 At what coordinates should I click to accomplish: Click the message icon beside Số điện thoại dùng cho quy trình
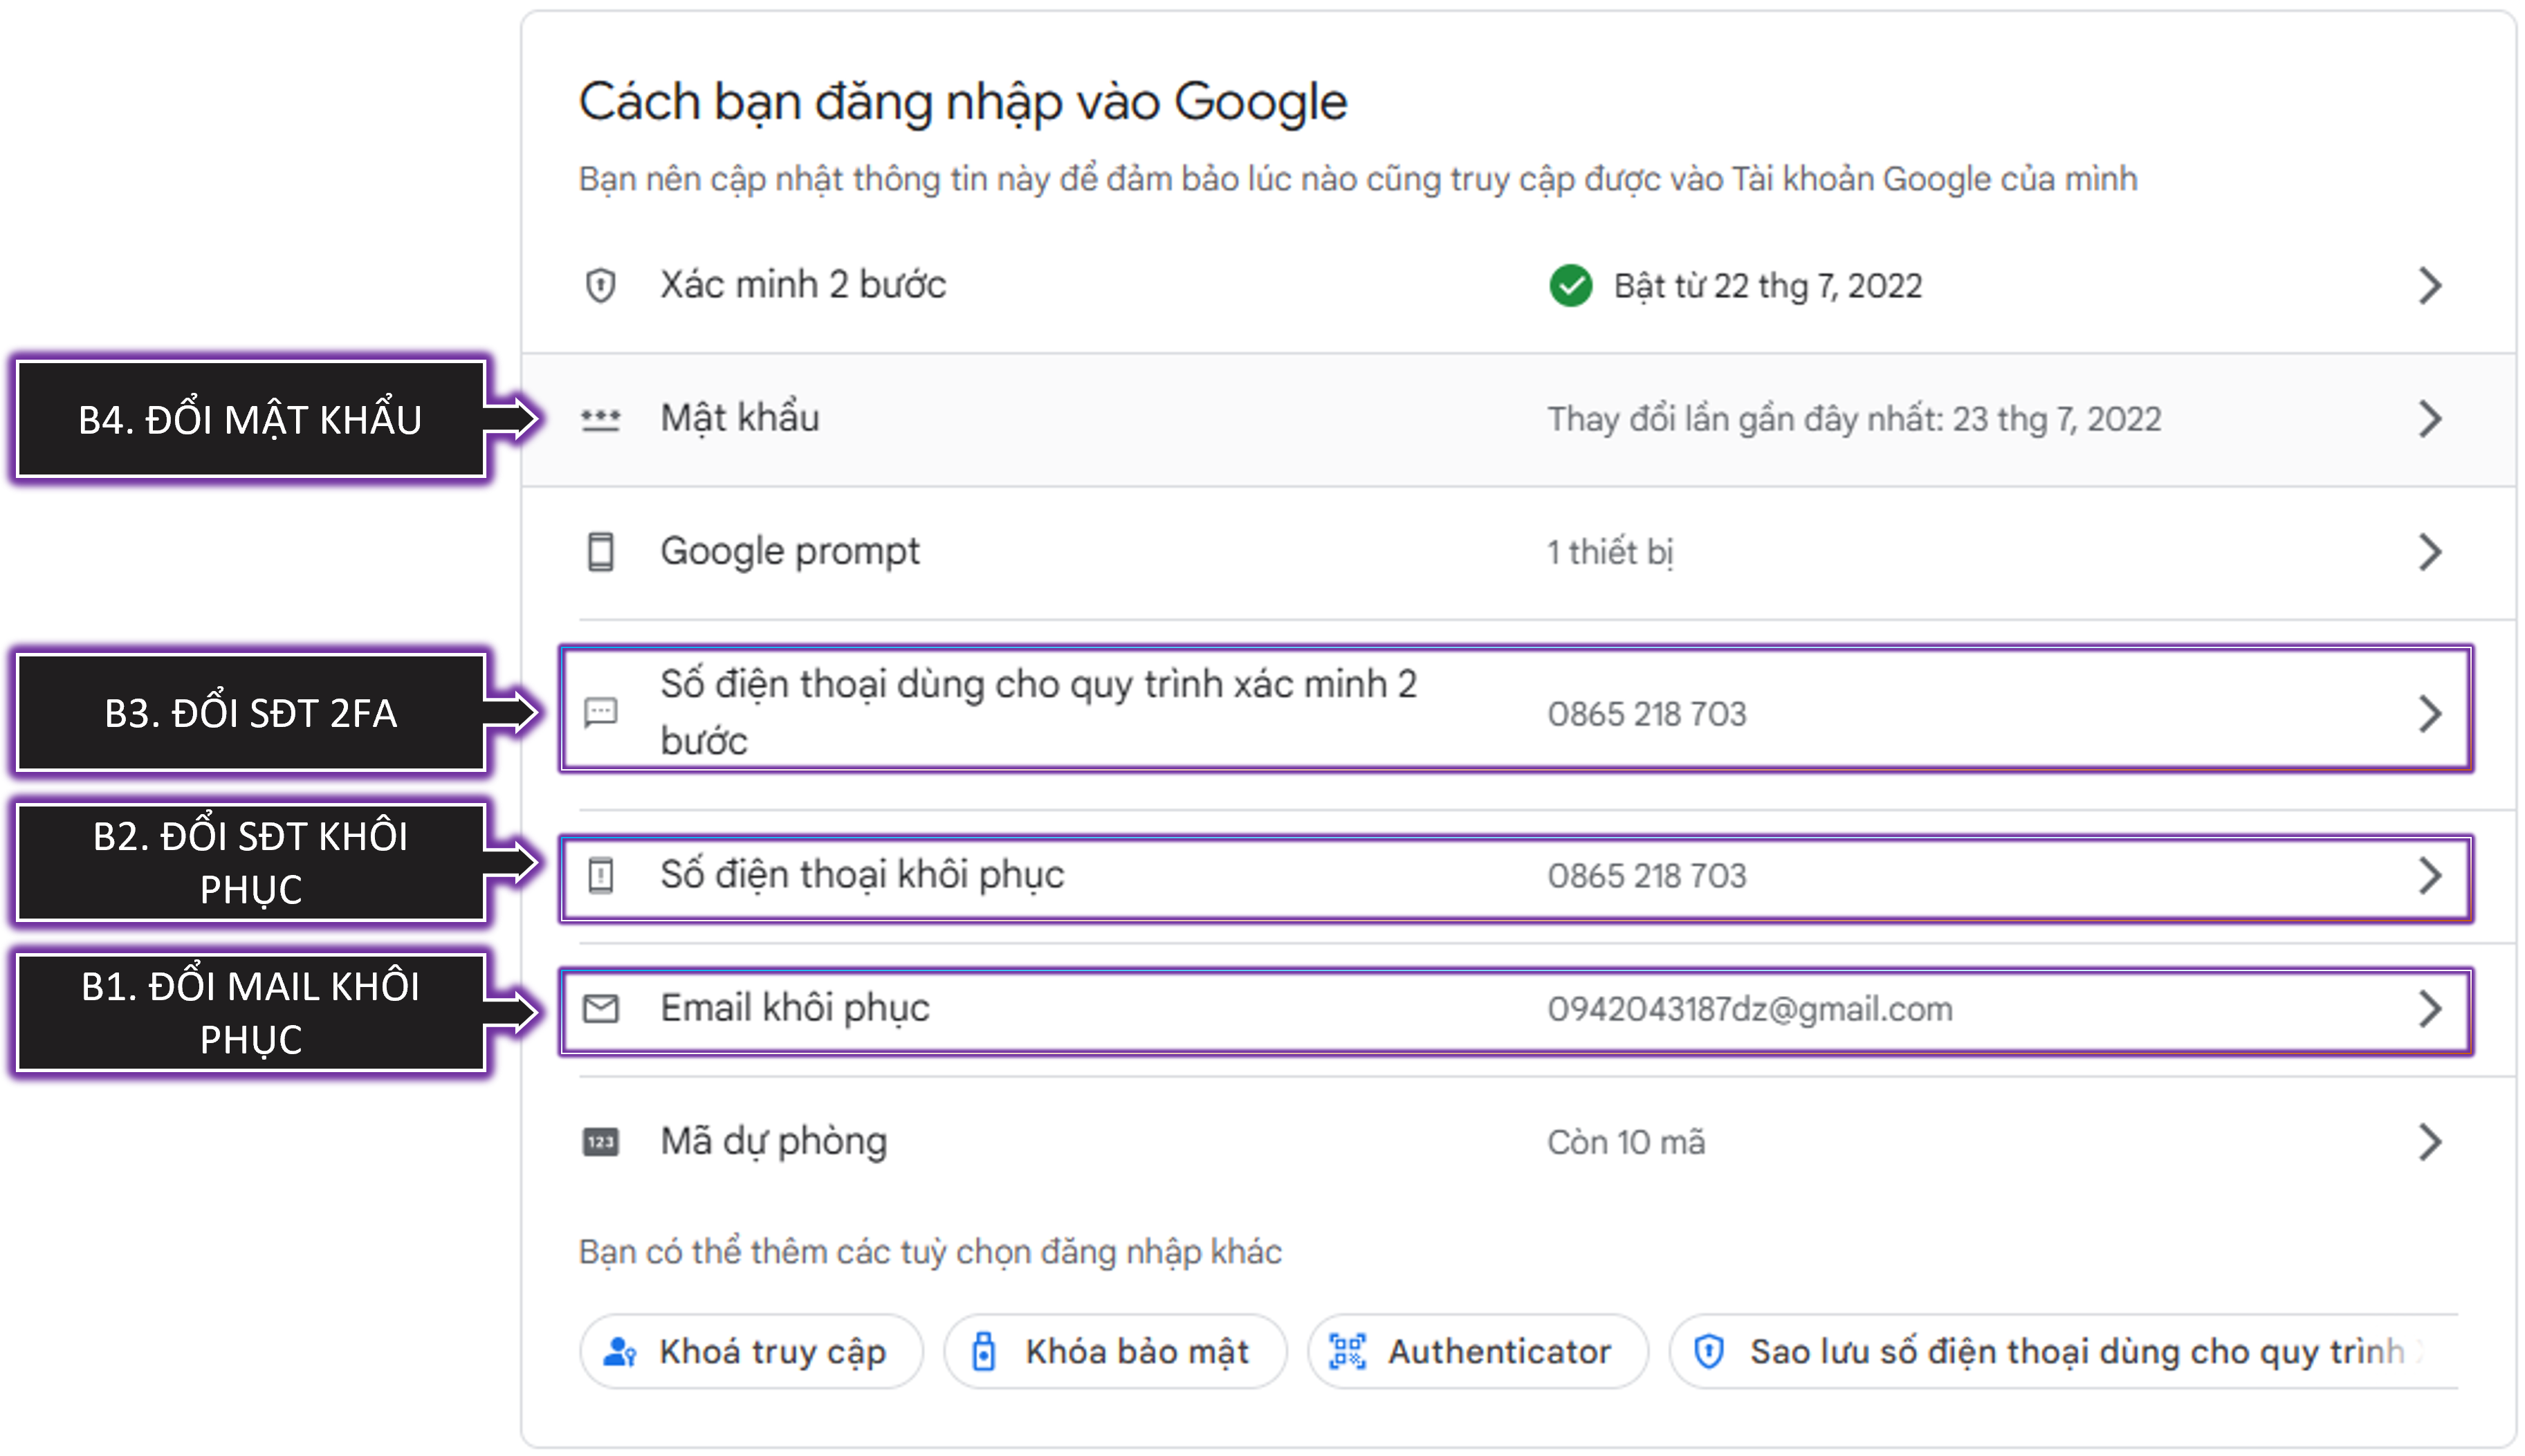[600, 712]
